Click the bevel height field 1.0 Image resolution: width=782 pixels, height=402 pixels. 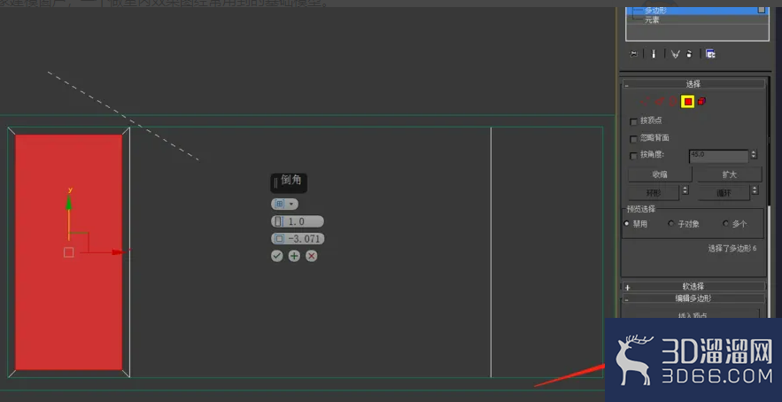(298, 221)
